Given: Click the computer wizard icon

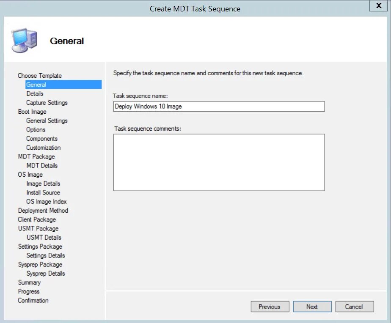Looking at the screenshot, I should [24, 40].
